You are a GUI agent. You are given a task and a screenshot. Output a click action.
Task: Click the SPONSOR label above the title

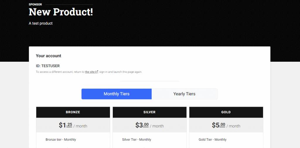pos(35,4)
